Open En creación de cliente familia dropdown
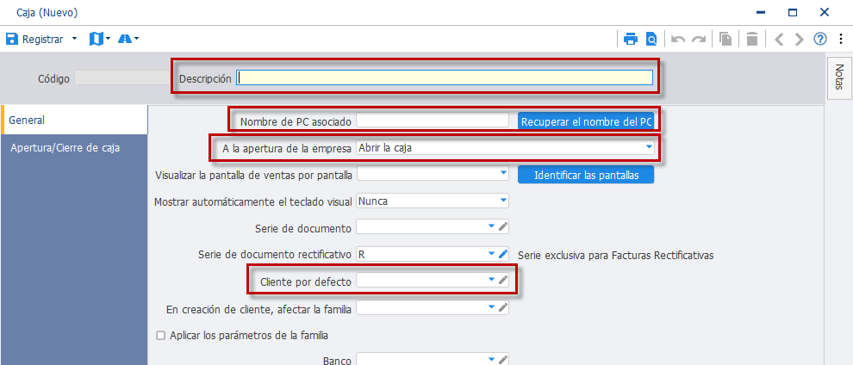This screenshot has height=365, width=853. [x=492, y=307]
